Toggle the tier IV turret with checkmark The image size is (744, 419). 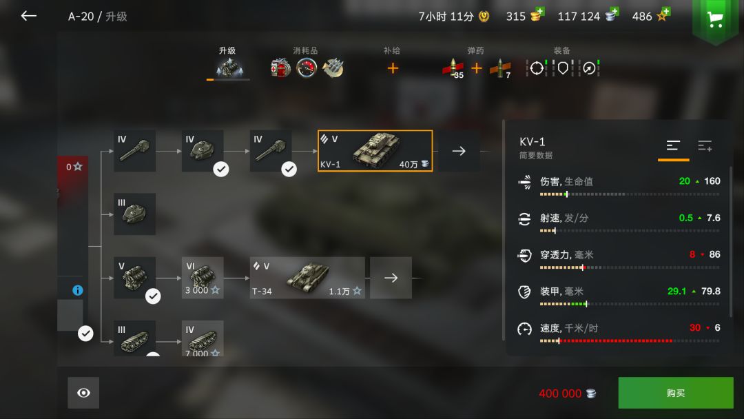click(203, 151)
